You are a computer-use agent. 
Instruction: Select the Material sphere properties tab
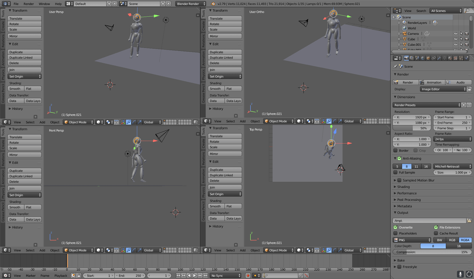(450, 58)
